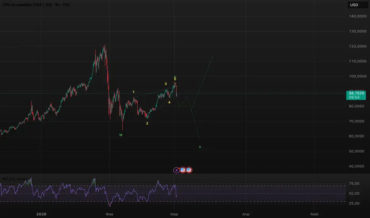Select the green wave label X at peak

point(175,77)
